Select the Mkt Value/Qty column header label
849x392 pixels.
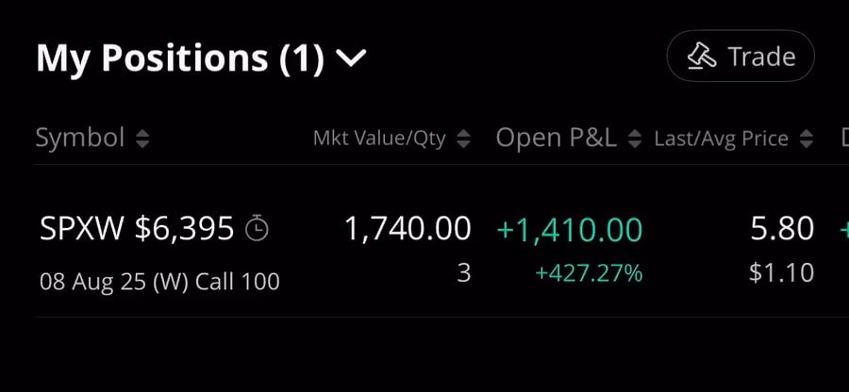pos(379,139)
